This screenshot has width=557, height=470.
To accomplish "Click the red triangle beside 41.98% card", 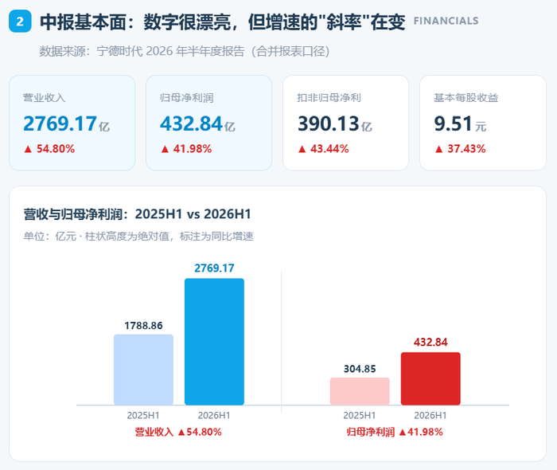I will click(x=165, y=149).
